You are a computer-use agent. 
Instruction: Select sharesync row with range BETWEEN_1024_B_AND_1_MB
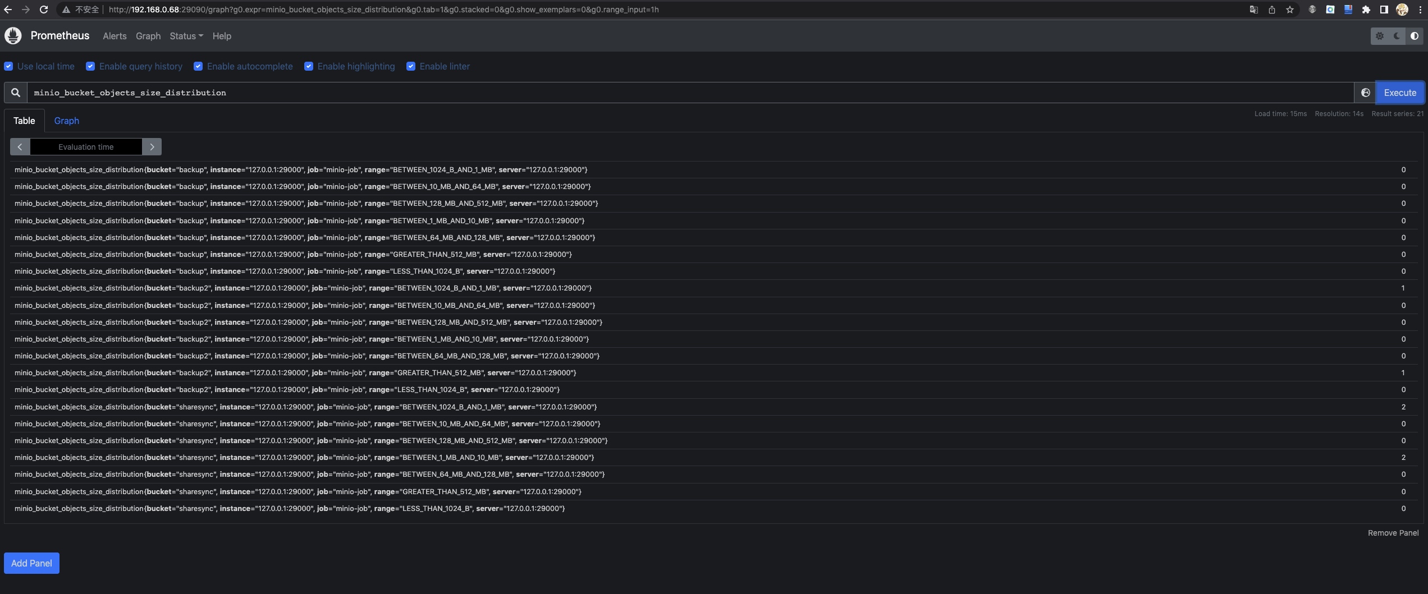coord(713,407)
